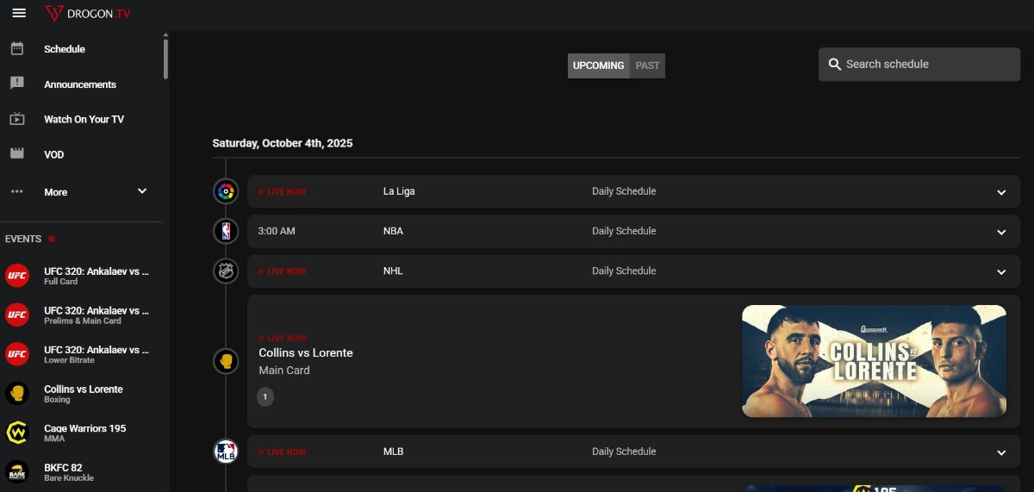Switch to the PAST schedule view
The width and height of the screenshot is (1034, 492).
[x=647, y=65]
